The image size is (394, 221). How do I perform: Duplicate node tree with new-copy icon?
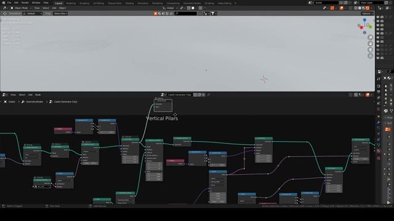tap(199, 95)
